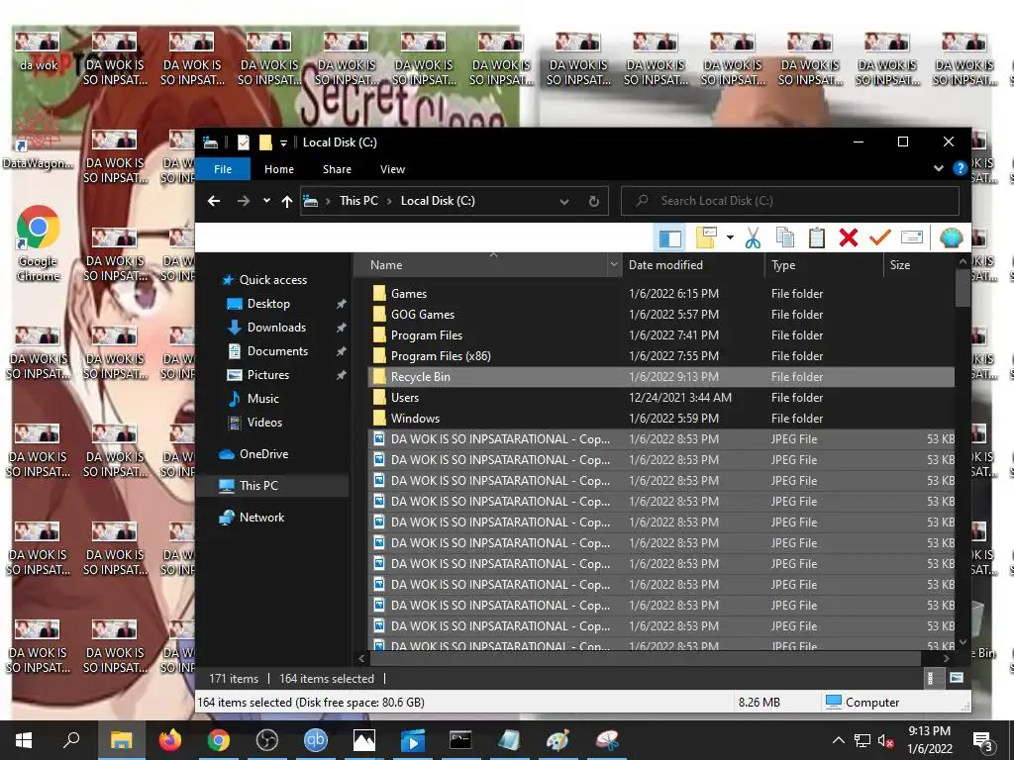Viewport: 1014px width, 760px height.
Task: Refresh the Local Disk (C:) view
Action: tap(594, 201)
